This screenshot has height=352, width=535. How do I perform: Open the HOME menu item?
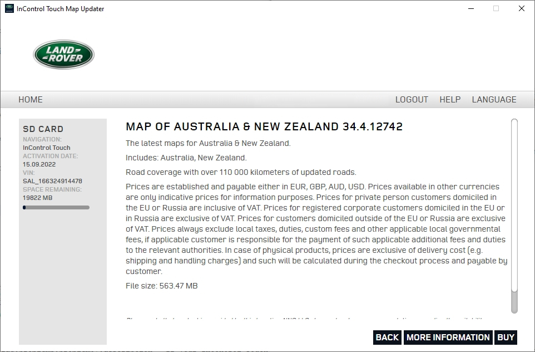point(31,100)
